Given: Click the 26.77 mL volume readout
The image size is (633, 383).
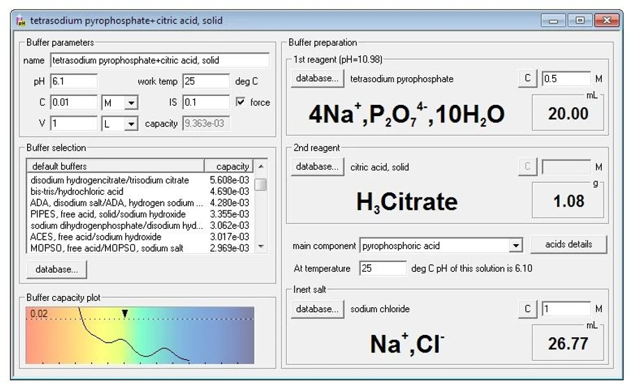Looking at the screenshot, I should pyautogui.click(x=568, y=344).
